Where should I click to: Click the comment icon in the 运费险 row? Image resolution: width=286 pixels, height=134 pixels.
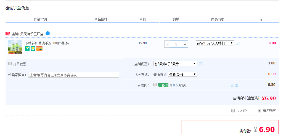click(232, 85)
